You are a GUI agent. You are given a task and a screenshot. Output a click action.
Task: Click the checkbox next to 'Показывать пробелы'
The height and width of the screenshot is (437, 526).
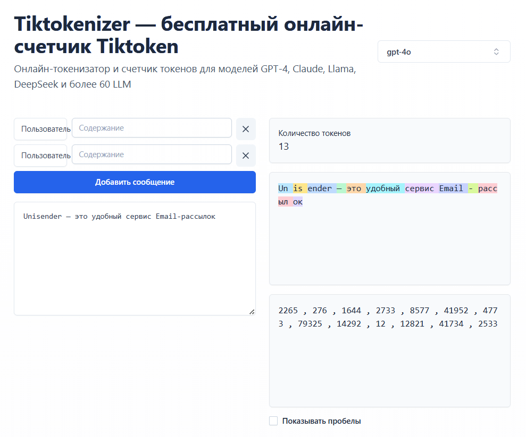click(273, 420)
